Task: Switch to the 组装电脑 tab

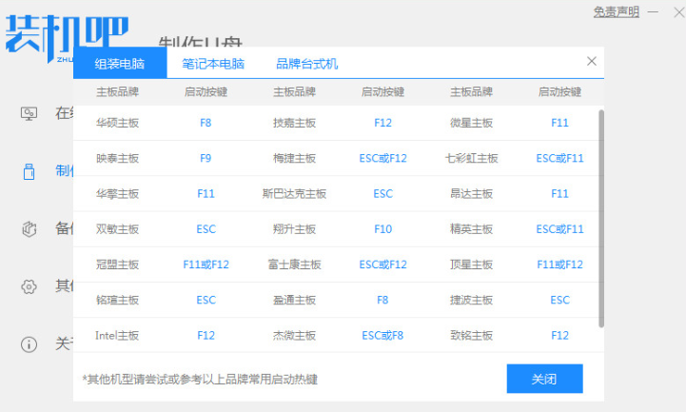Action: click(120, 64)
